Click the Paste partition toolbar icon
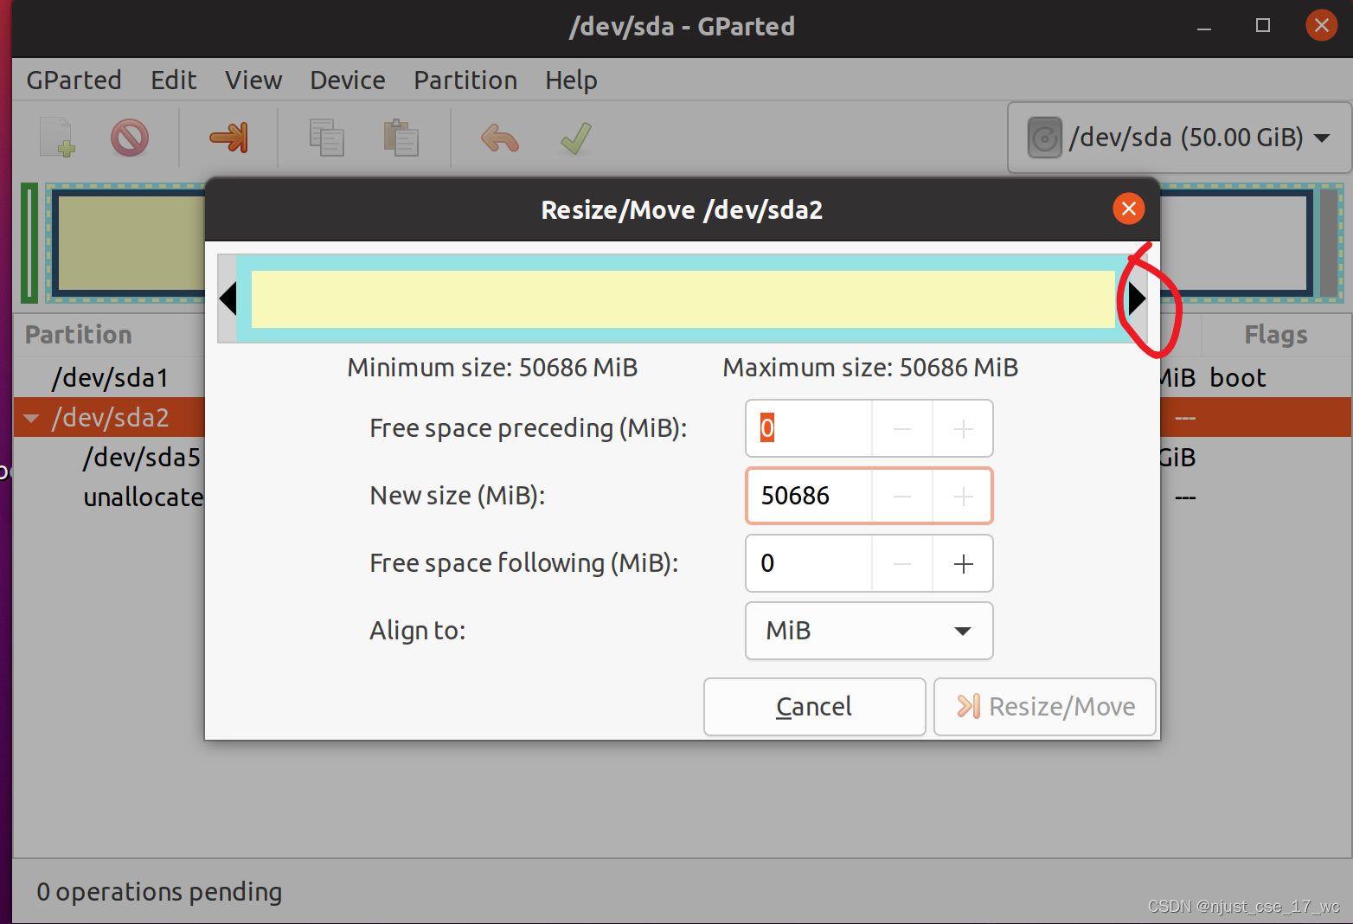 pos(401,138)
